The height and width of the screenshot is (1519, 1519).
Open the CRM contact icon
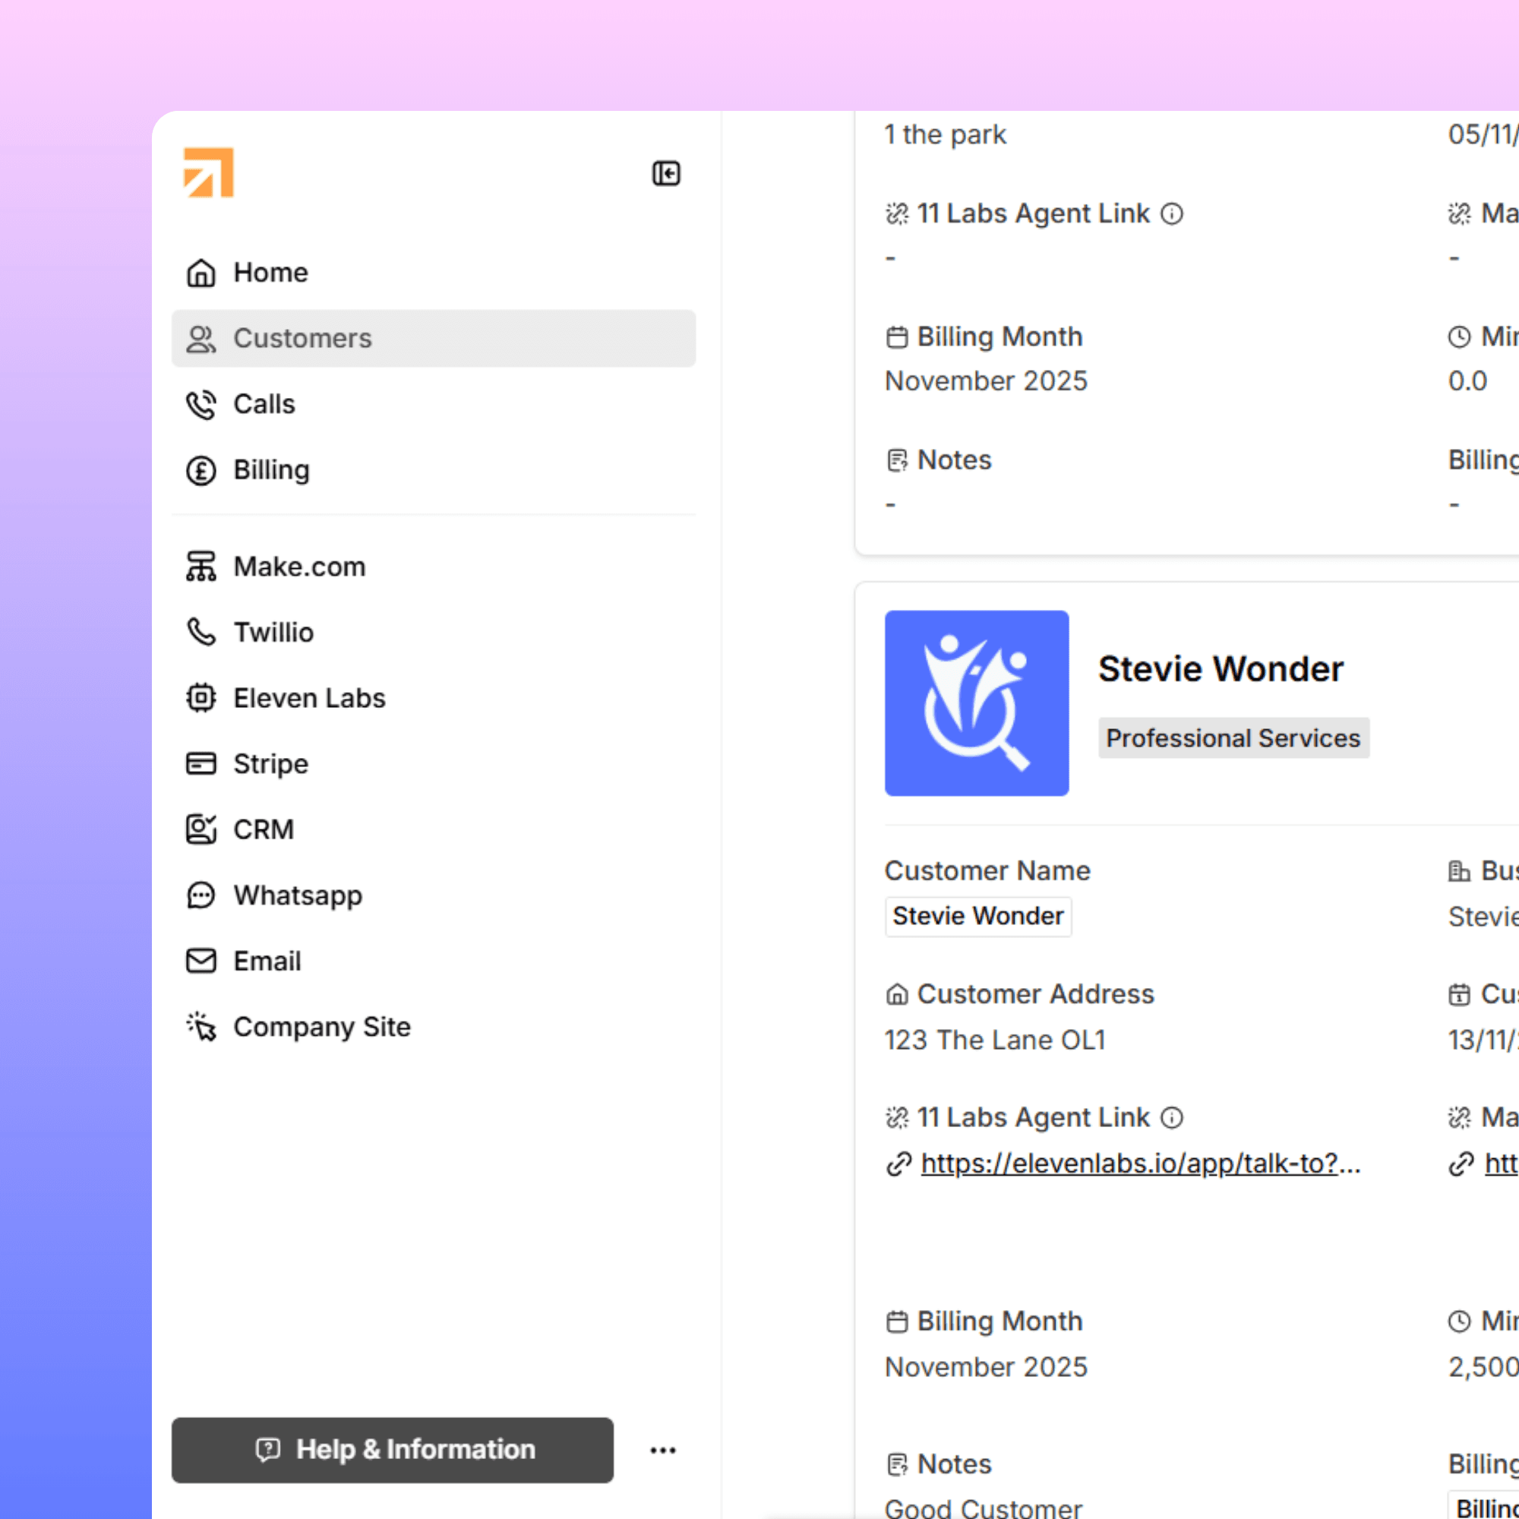tap(201, 829)
